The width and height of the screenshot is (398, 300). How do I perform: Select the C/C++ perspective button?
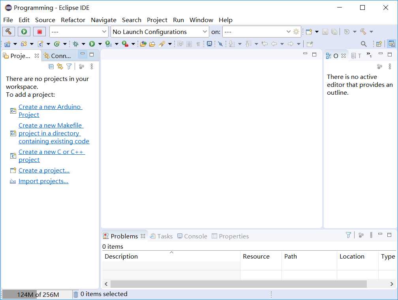tap(391, 44)
